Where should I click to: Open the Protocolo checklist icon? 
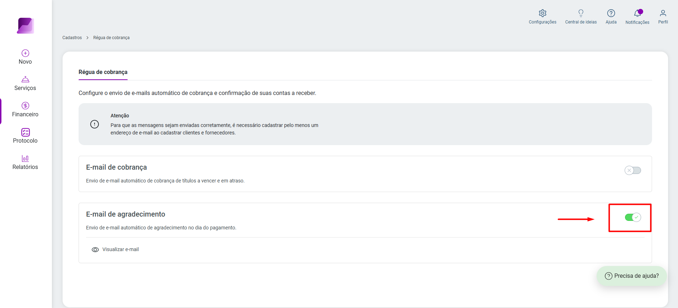(x=25, y=132)
